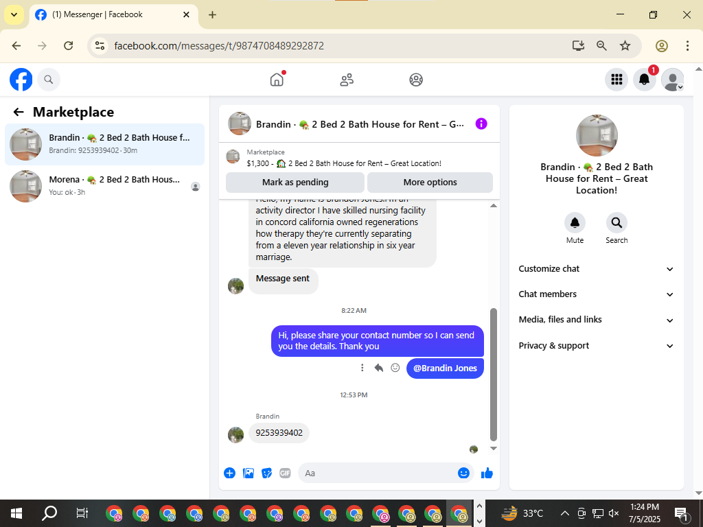This screenshot has height=527, width=703.
Task: Open the Windows Start menu
Action: coord(16,513)
